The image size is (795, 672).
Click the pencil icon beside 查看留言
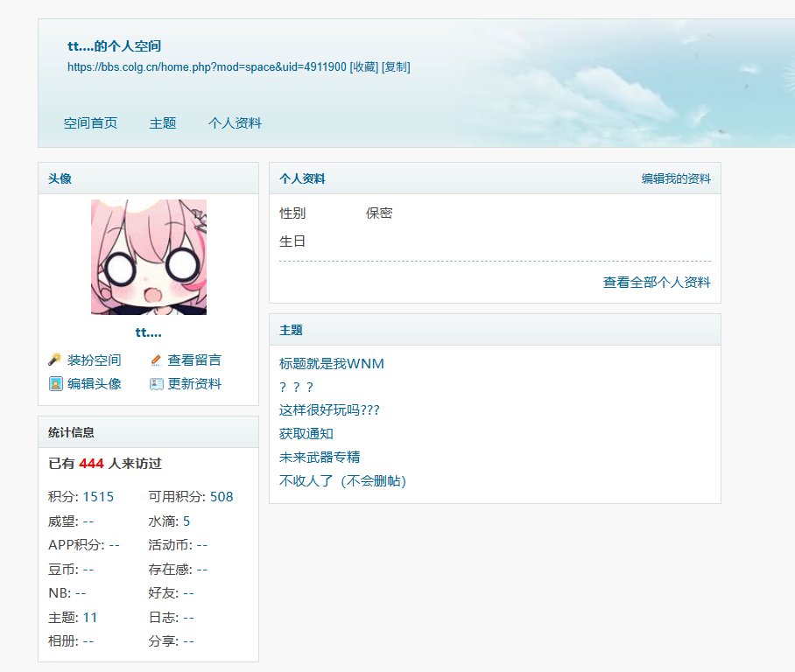pos(156,360)
